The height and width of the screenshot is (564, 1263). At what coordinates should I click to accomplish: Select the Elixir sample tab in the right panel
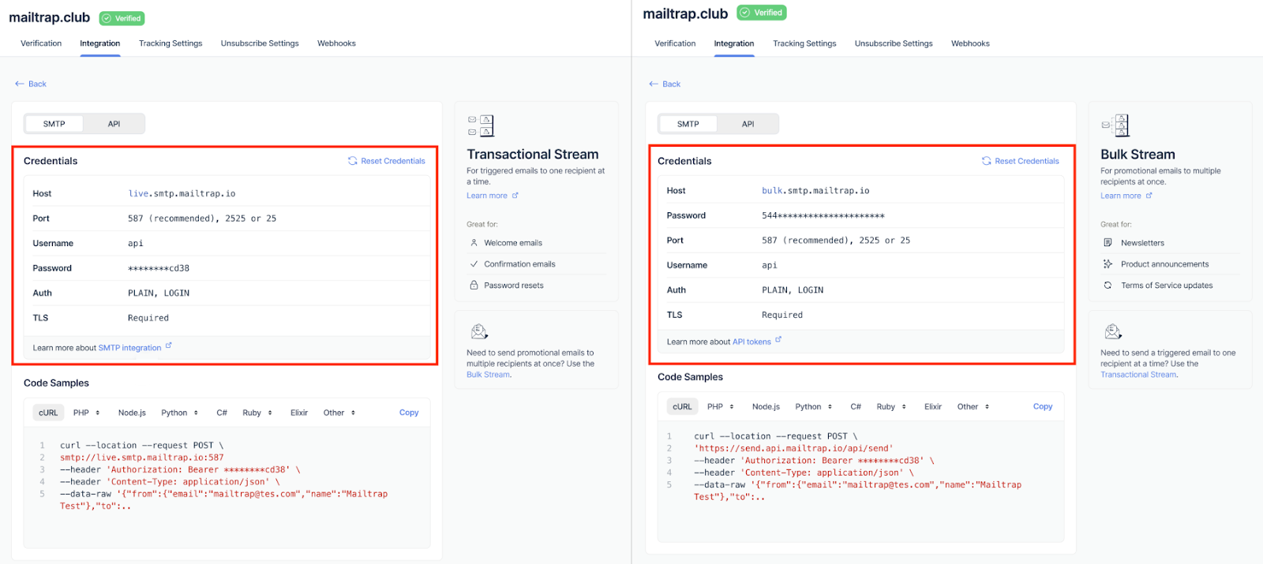click(x=933, y=407)
